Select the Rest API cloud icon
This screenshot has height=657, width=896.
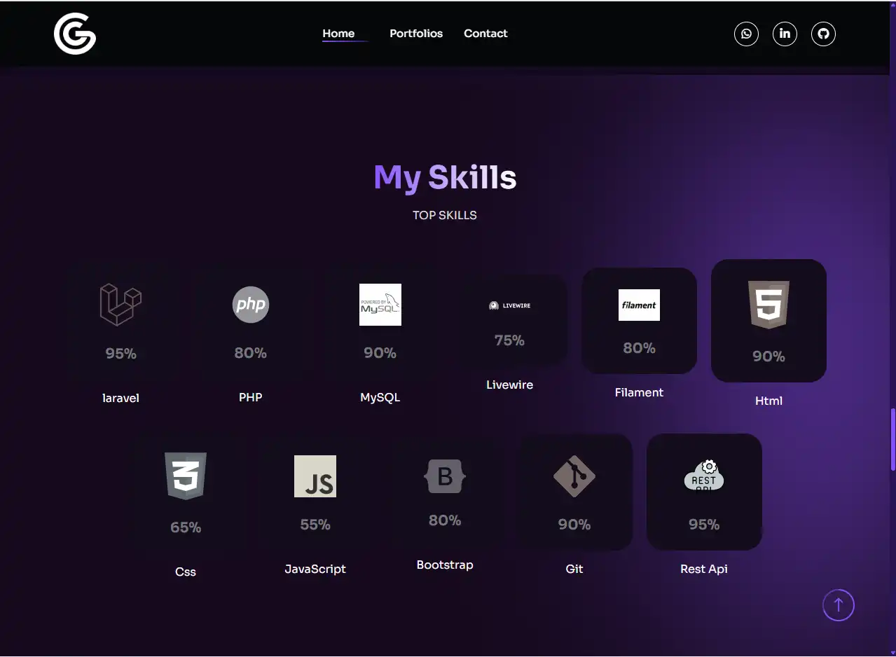point(704,476)
